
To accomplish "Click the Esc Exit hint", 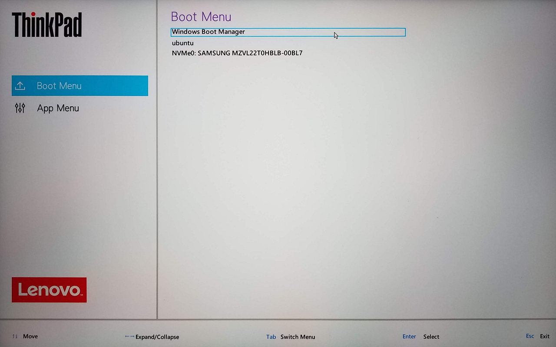I will tap(538, 336).
